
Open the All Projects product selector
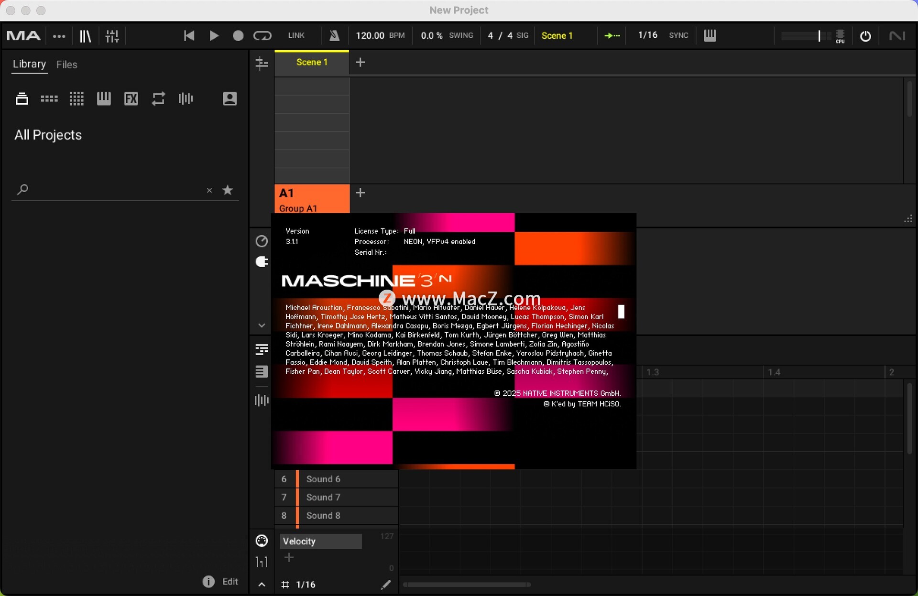pyautogui.click(x=48, y=135)
